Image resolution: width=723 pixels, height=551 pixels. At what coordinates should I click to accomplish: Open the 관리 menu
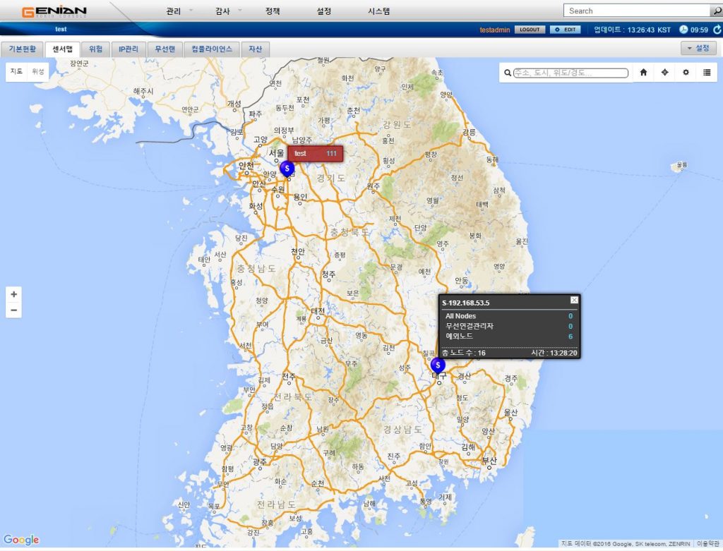click(174, 11)
